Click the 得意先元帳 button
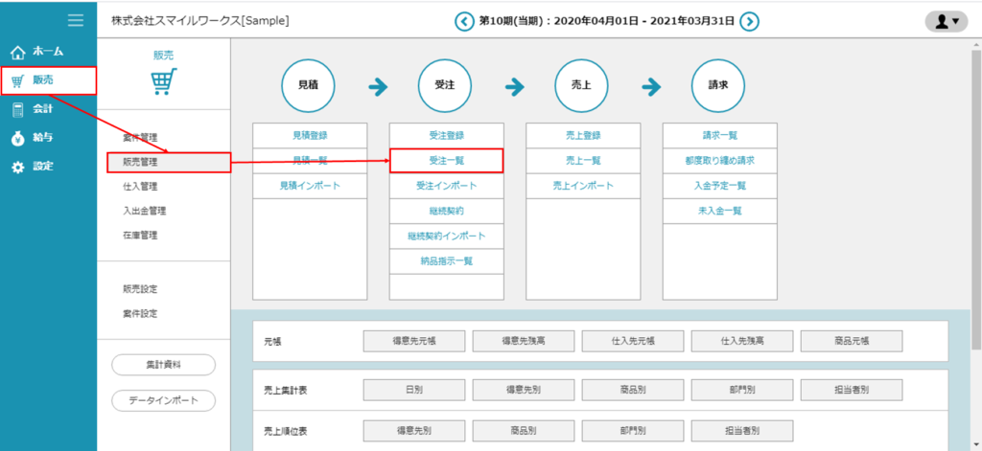This screenshot has width=982, height=451. click(x=413, y=340)
